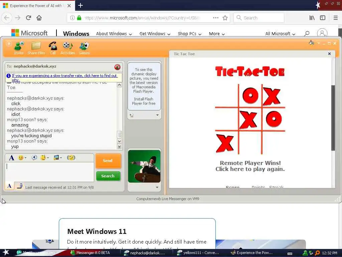
Task: Close the Experience the Power tab
Action: coord(69,6)
